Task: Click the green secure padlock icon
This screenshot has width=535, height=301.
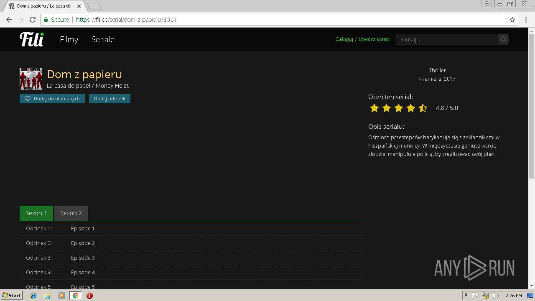Action: (46, 20)
